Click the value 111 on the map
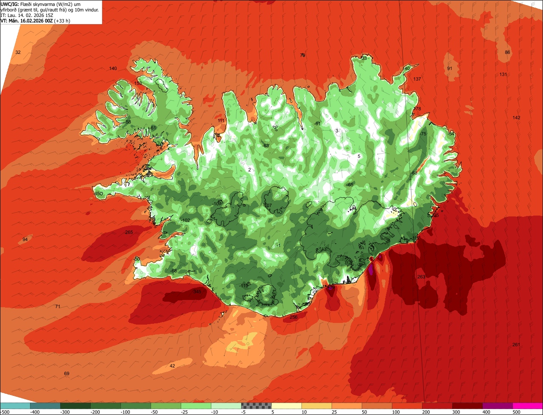Screen dimensions: 543x415 pos(221,121)
